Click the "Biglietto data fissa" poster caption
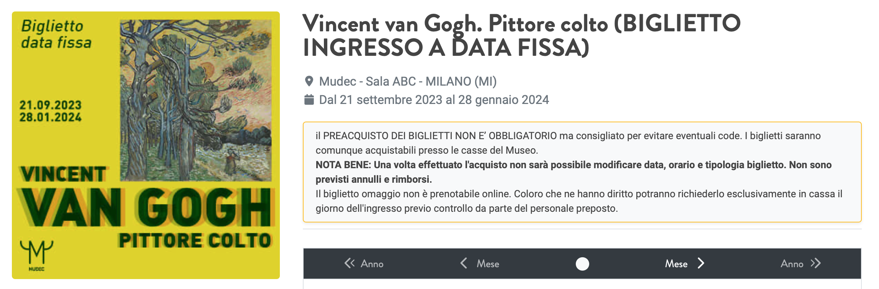This screenshot has width=879, height=289. (56, 34)
